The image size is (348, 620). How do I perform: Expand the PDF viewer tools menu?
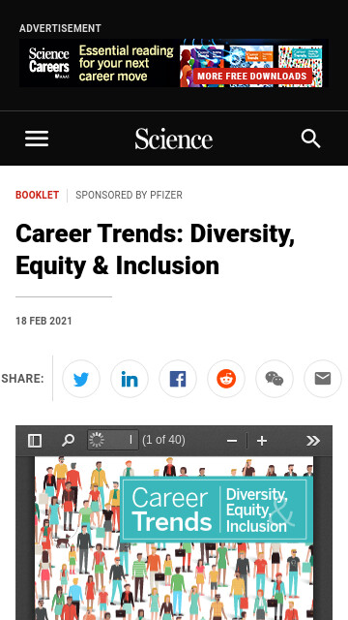[x=313, y=441]
